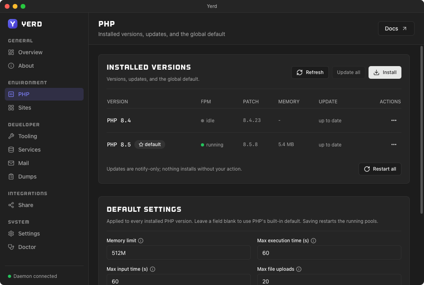Open the Settings page
The image size is (424, 285).
click(x=44, y=234)
